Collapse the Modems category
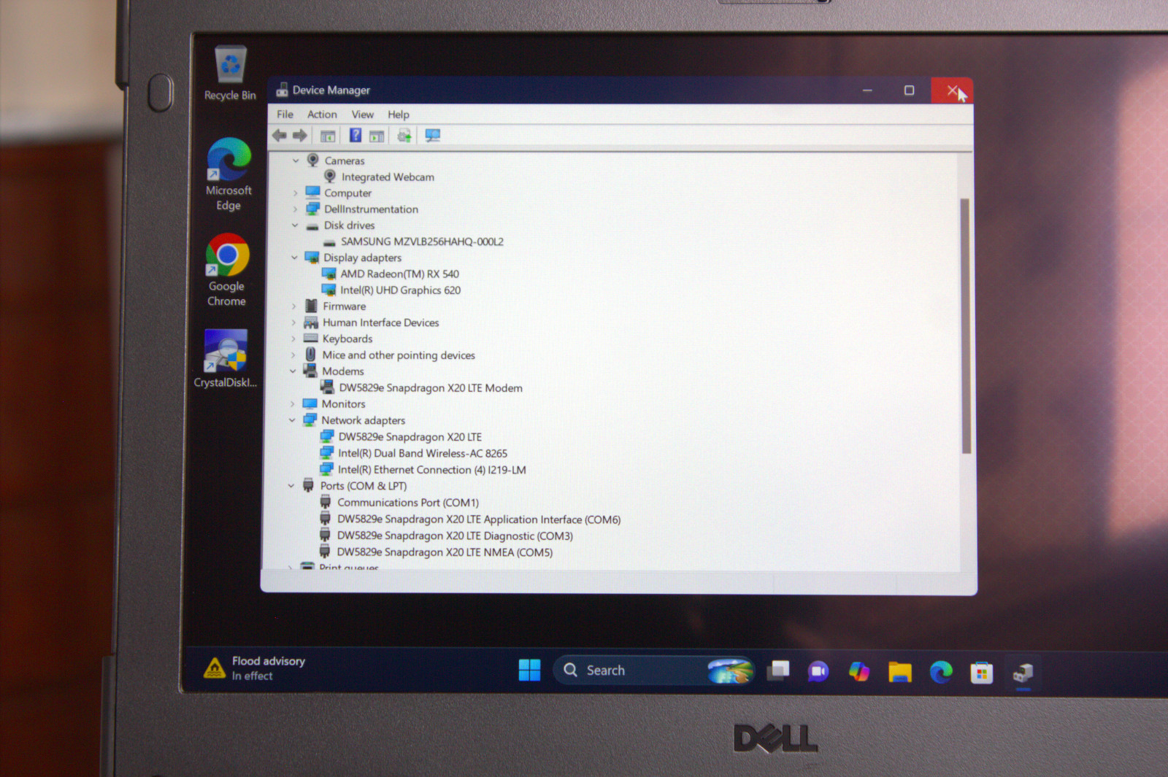This screenshot has width=1168, height=777. (x=293, y=371)
